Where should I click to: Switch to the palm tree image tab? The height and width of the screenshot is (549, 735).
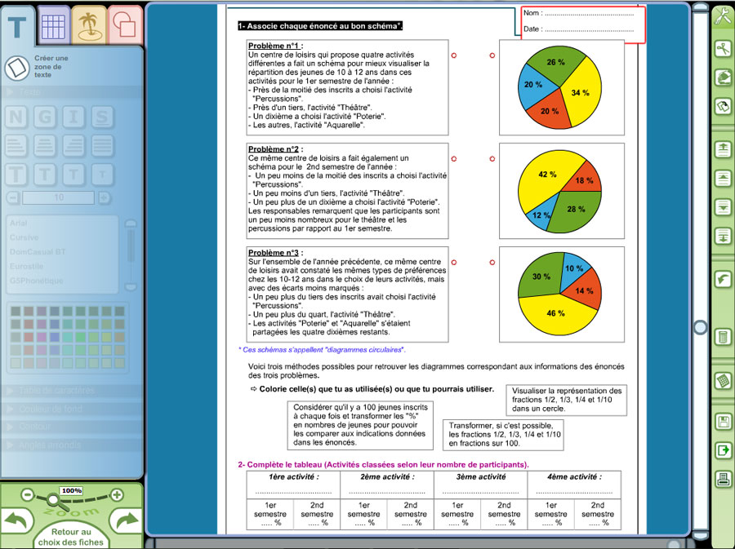click(x=89, y=24)
